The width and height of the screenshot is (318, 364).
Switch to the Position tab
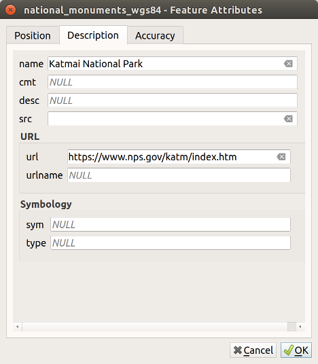pyautogui.click(x=33, y=35)
